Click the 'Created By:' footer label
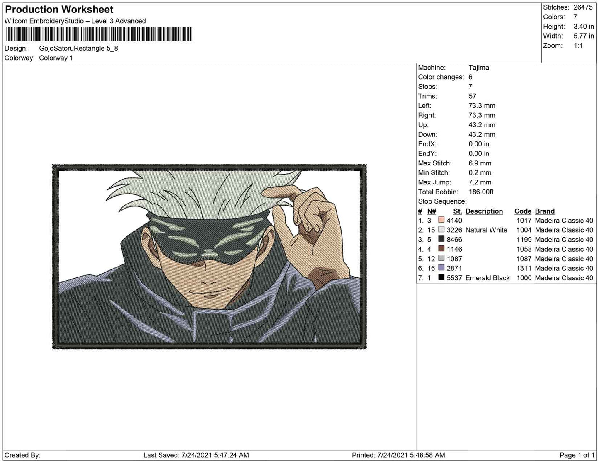Viewport: 599px width, 461px height. coord(22,455)
